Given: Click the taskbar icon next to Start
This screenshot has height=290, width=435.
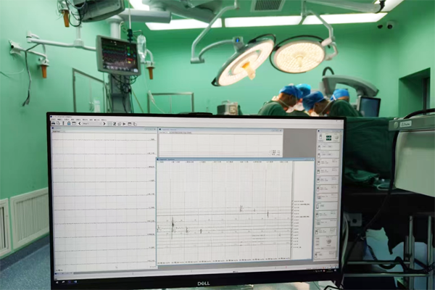Looking at the screenshot, I should (x=63, y=282).
